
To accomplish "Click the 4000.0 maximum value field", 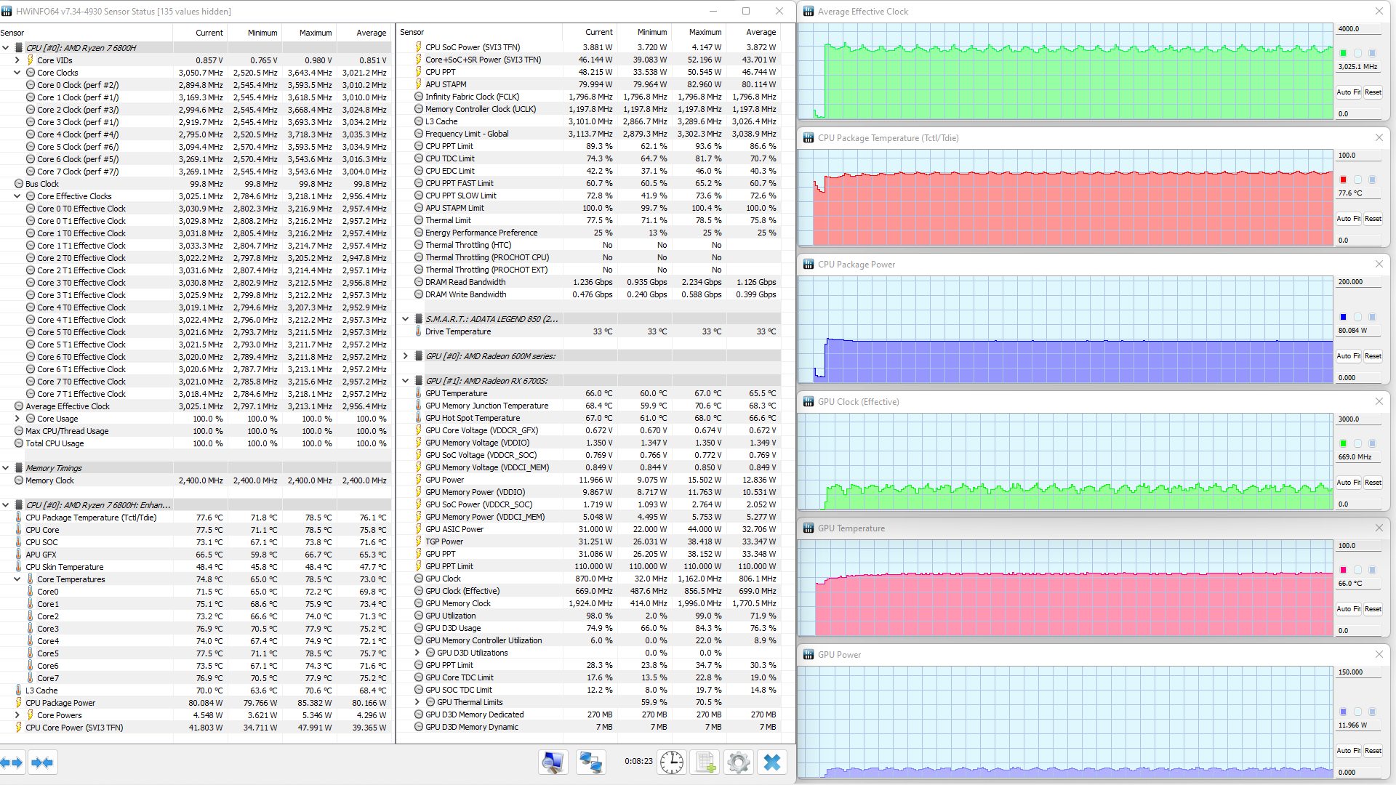I will tap(1360, 29).
